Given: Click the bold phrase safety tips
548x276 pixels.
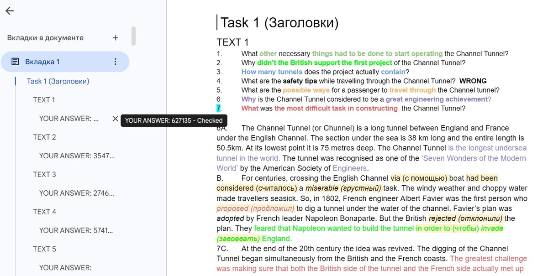Looking at the screenshot, I should coord(300,81).
